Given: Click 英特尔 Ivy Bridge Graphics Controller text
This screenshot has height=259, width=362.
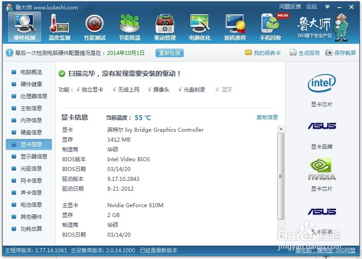Looking at the screenshot, I should tap(156, 130).
